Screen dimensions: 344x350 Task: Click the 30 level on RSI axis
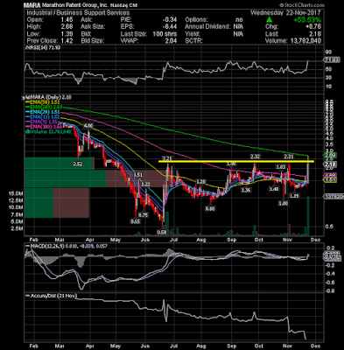[x=328, y=78]
